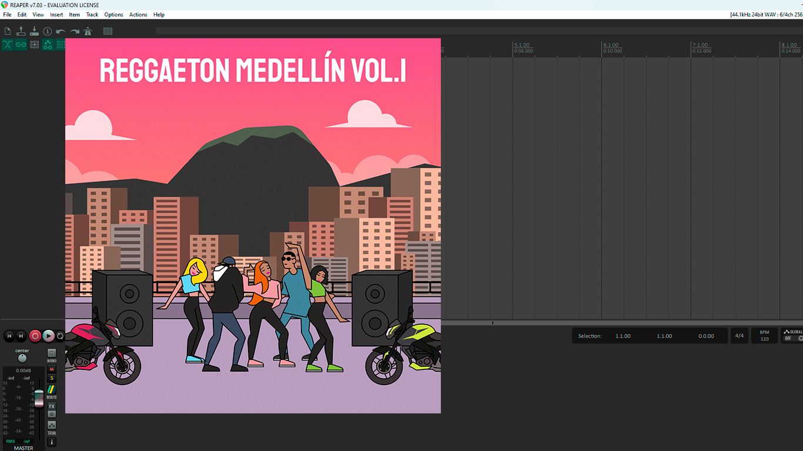
Task: Toggle the metronome icon in toolbar
Action: [x=88, y=31]
